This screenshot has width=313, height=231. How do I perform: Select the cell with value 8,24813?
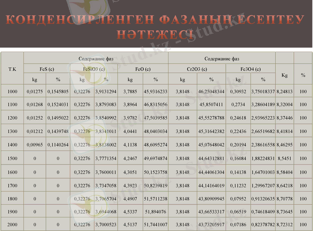tap(284, 91)
